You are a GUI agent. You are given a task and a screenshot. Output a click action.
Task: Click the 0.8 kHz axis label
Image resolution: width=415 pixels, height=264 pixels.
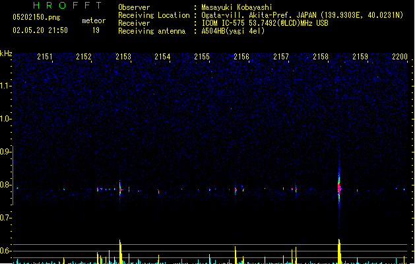5,185
